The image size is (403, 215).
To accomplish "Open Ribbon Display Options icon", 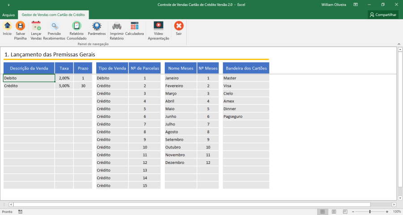I will tap(356, 4).
